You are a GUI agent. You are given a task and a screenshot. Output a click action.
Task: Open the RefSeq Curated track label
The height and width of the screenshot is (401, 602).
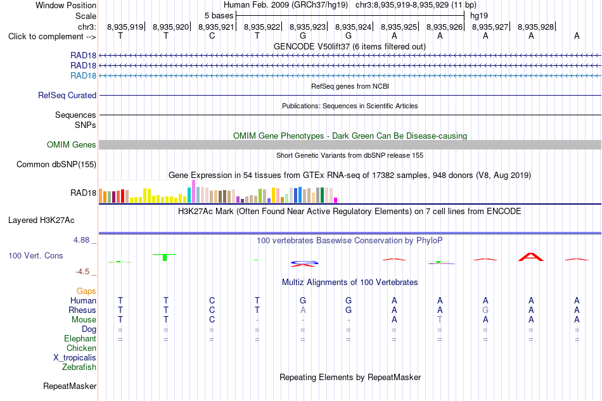(x=67, y=95)
